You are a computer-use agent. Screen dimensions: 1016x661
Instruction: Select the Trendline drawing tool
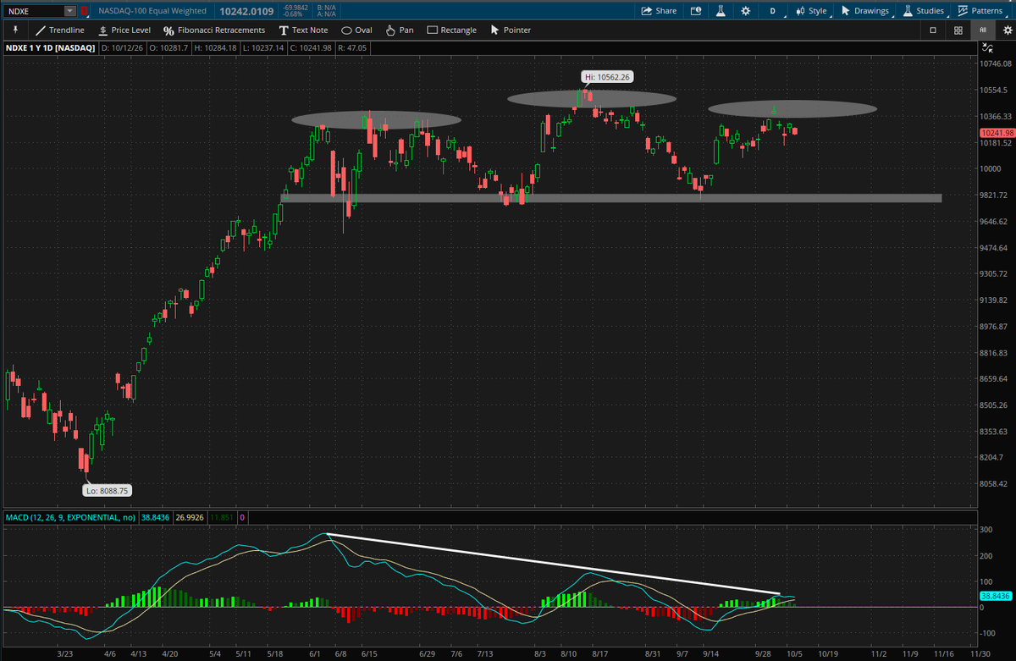pyautogui.click(x=60, y=30)
